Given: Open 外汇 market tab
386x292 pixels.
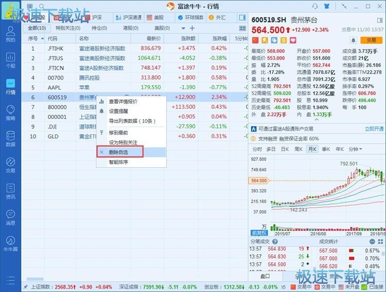Looking at the screenshot, I should click(x=217, y=17).
